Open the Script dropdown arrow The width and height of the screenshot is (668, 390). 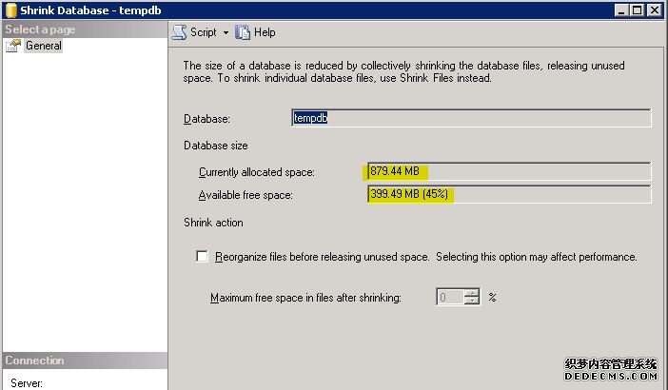pos(226,33)
